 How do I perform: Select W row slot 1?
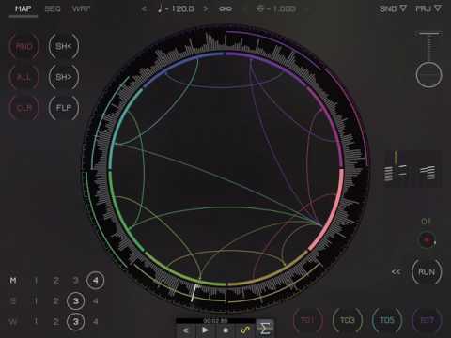36,321
